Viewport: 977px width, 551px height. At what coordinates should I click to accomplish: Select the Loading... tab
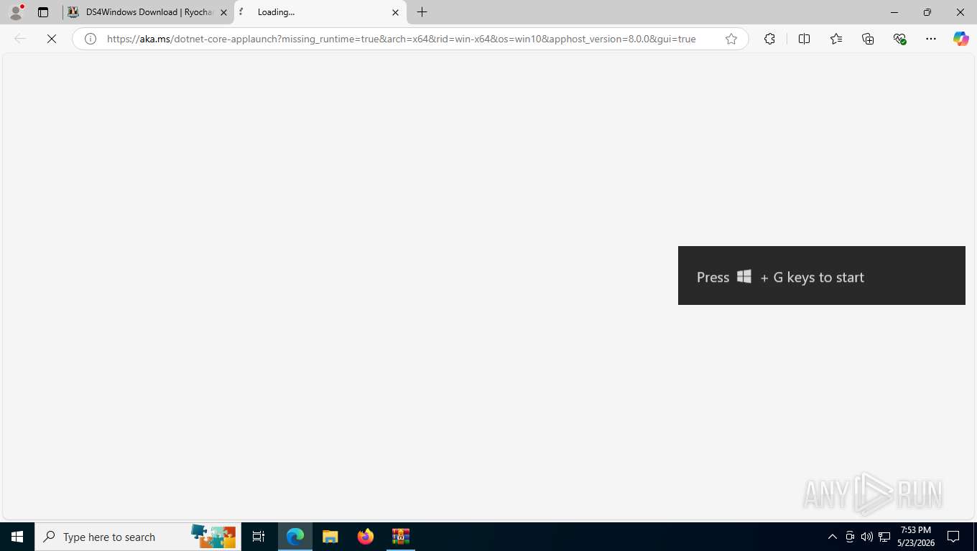[x=320, y=12]
